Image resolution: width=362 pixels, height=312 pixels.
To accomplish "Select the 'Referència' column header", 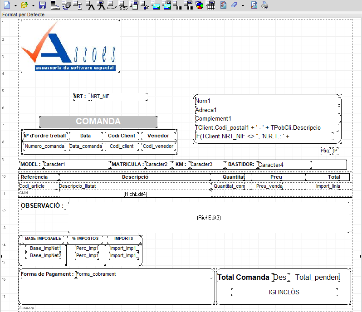I will [39, 177].
